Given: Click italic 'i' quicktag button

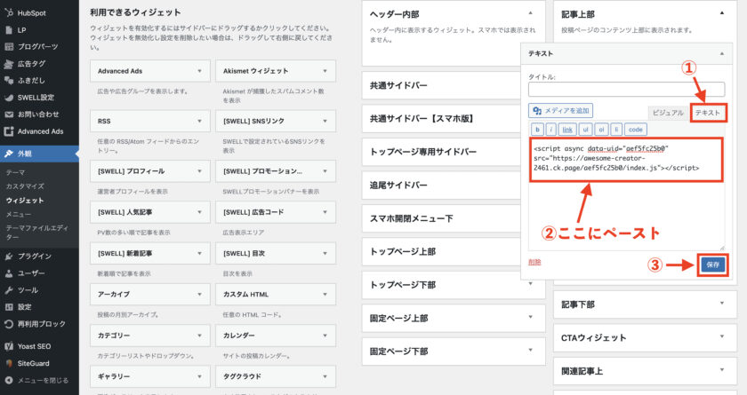Looking at the screenshot, I should pyautogui.click(x=550, y=130).
